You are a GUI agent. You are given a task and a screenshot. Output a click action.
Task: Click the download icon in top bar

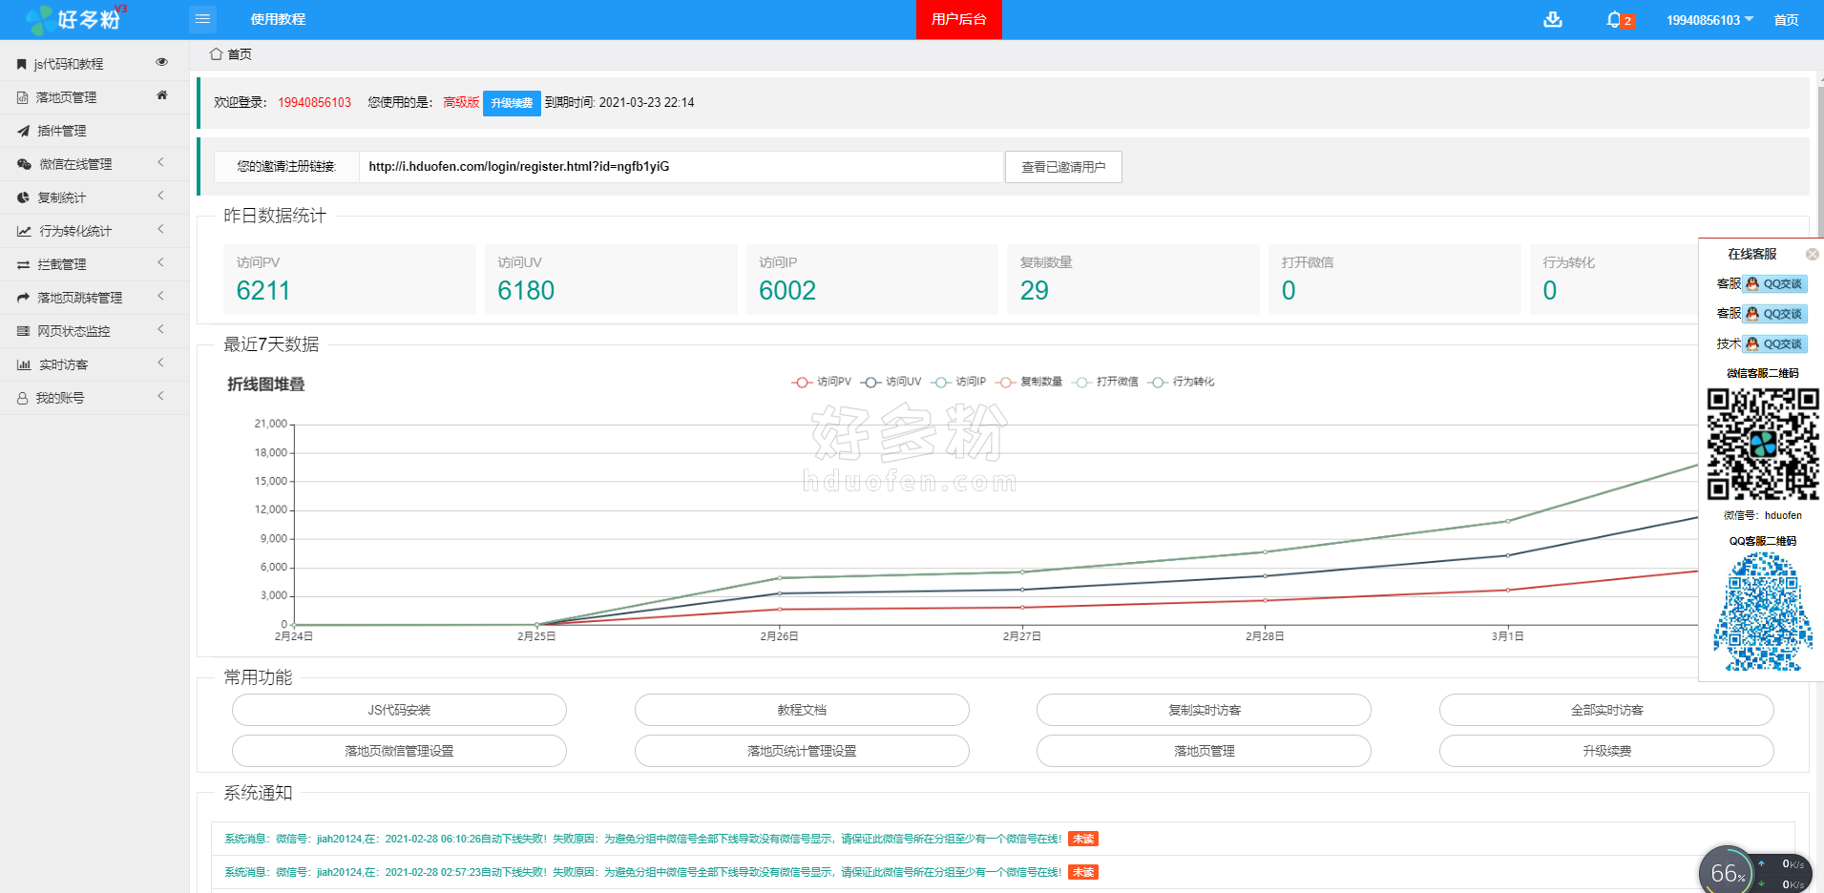[x=1553, y=20]
